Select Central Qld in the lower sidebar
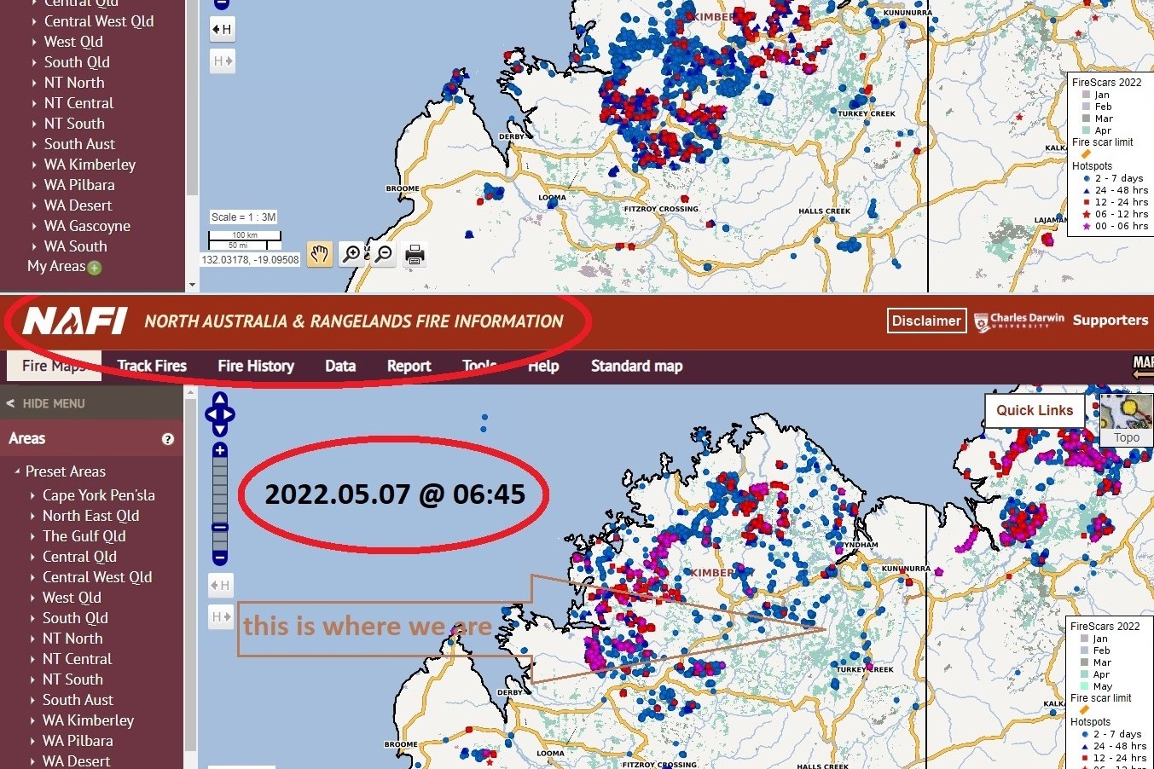The width and height of the screenshot is (1154, 769). 79,557
